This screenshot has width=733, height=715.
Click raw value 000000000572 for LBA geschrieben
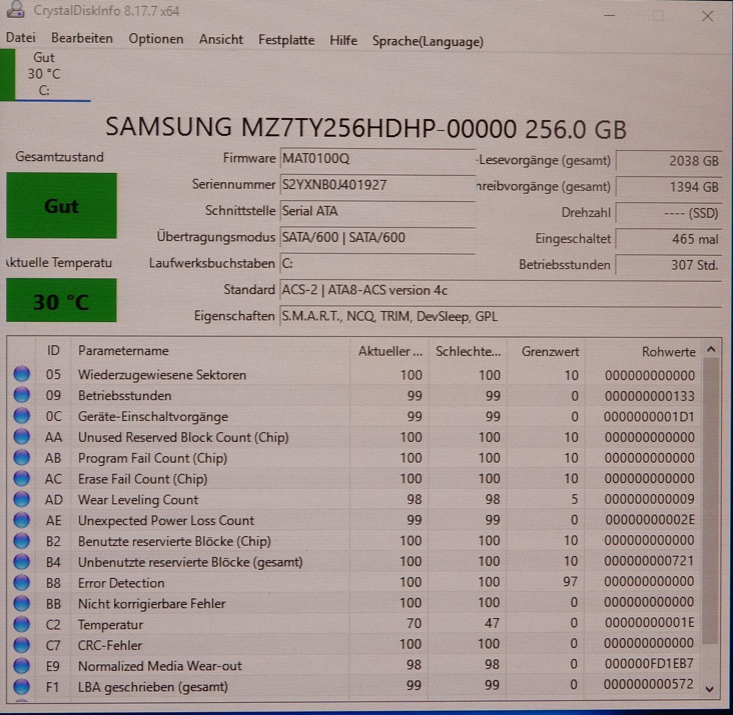point(649,684)
